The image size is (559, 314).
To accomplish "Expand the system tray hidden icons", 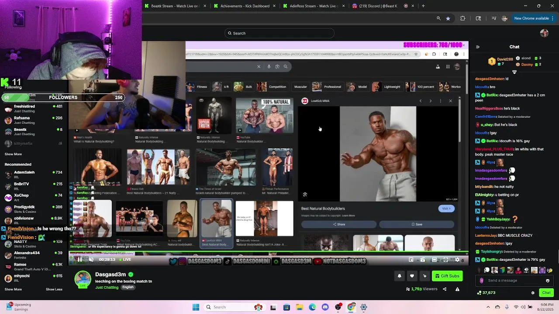I will pyautogui.click(x=488, y=307).
